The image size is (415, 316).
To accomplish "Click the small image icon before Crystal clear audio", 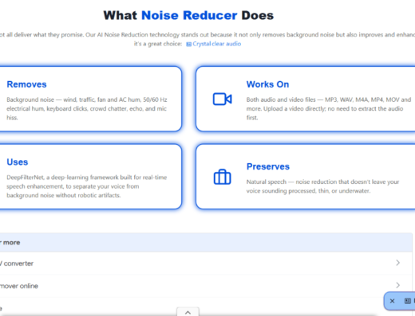I will [x=188, y=44].
